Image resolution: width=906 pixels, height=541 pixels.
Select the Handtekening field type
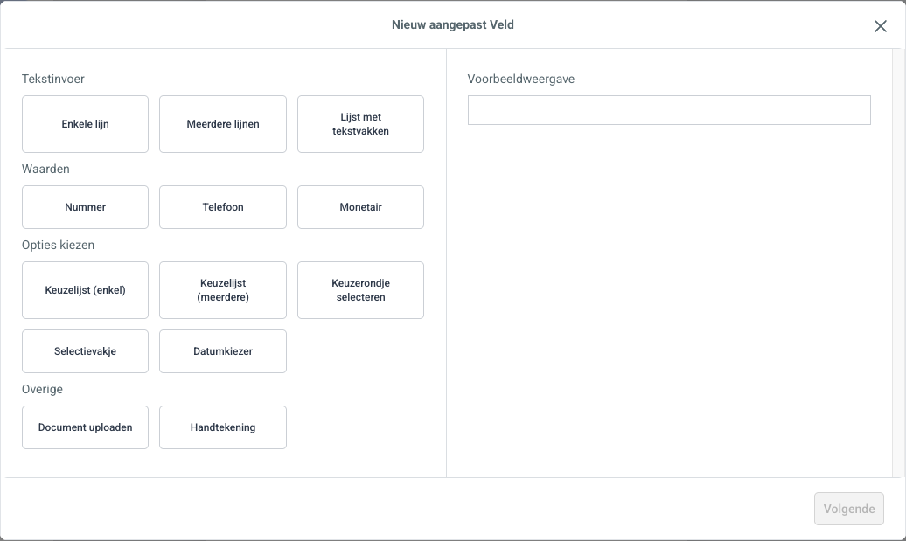223,427
